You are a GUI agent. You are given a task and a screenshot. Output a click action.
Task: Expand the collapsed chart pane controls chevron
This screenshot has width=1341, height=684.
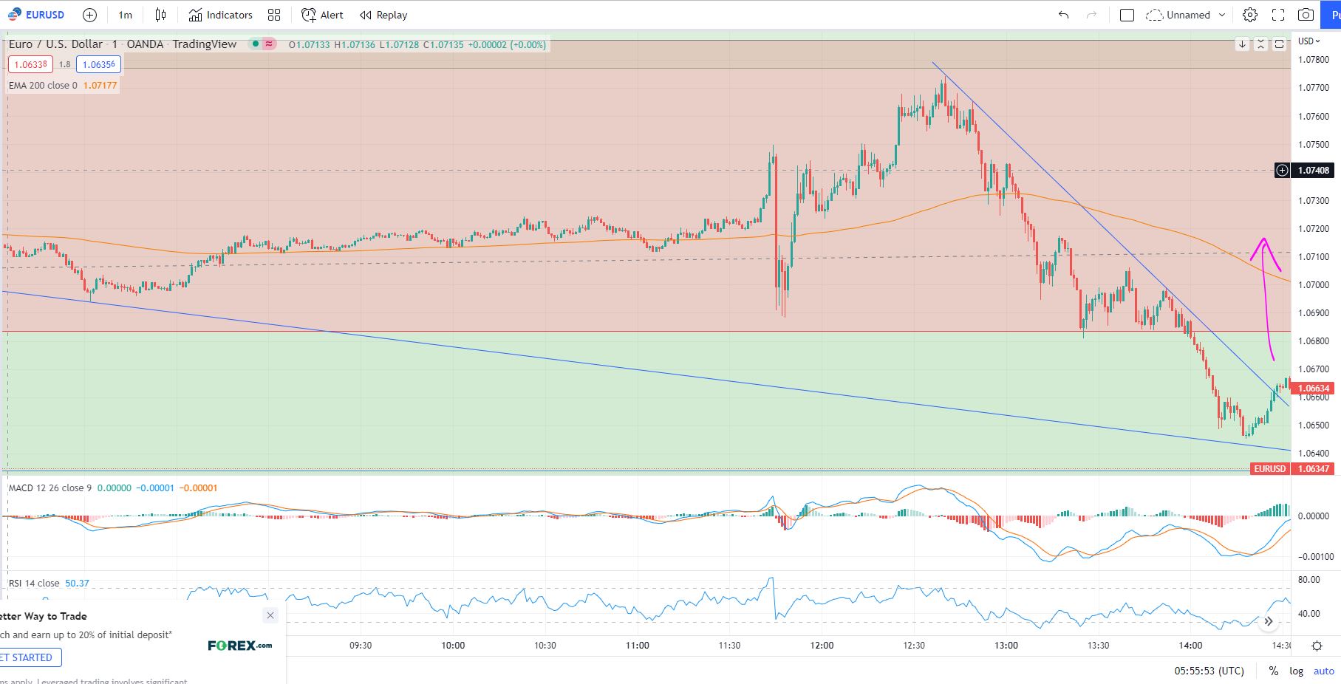1266,623
